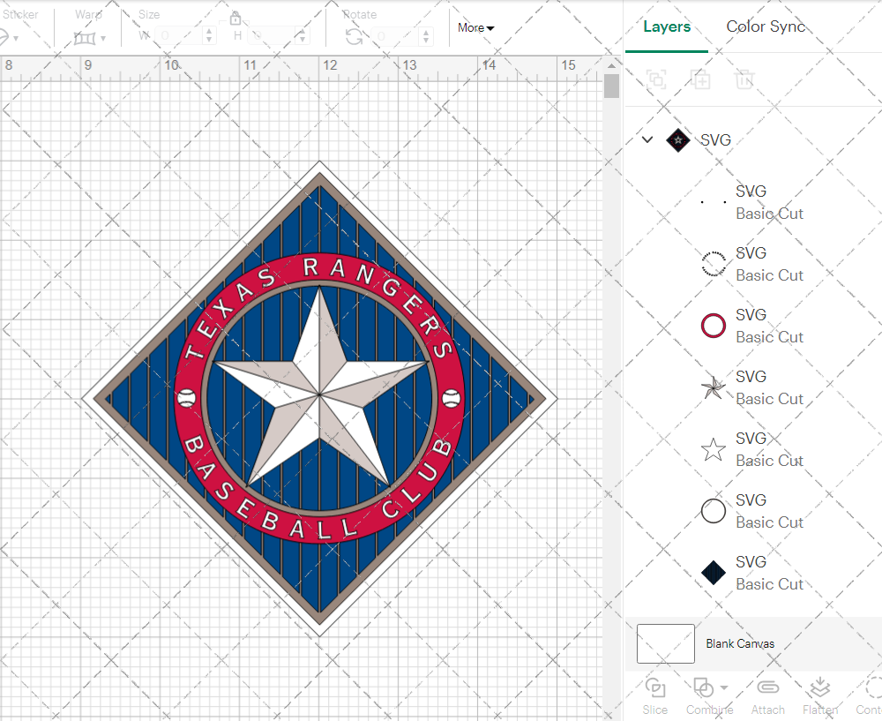The height and width of the screenshot is (721, 882).
Task: Click the Group icon in Layers panel
Action: tap(655, 79)
